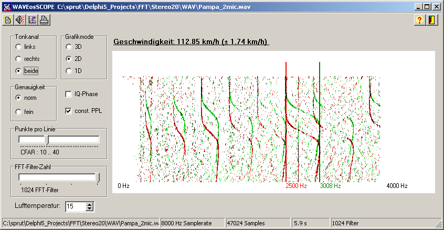
Task: Set Genauigkeit to 'fein'
Action: (19, 112)
